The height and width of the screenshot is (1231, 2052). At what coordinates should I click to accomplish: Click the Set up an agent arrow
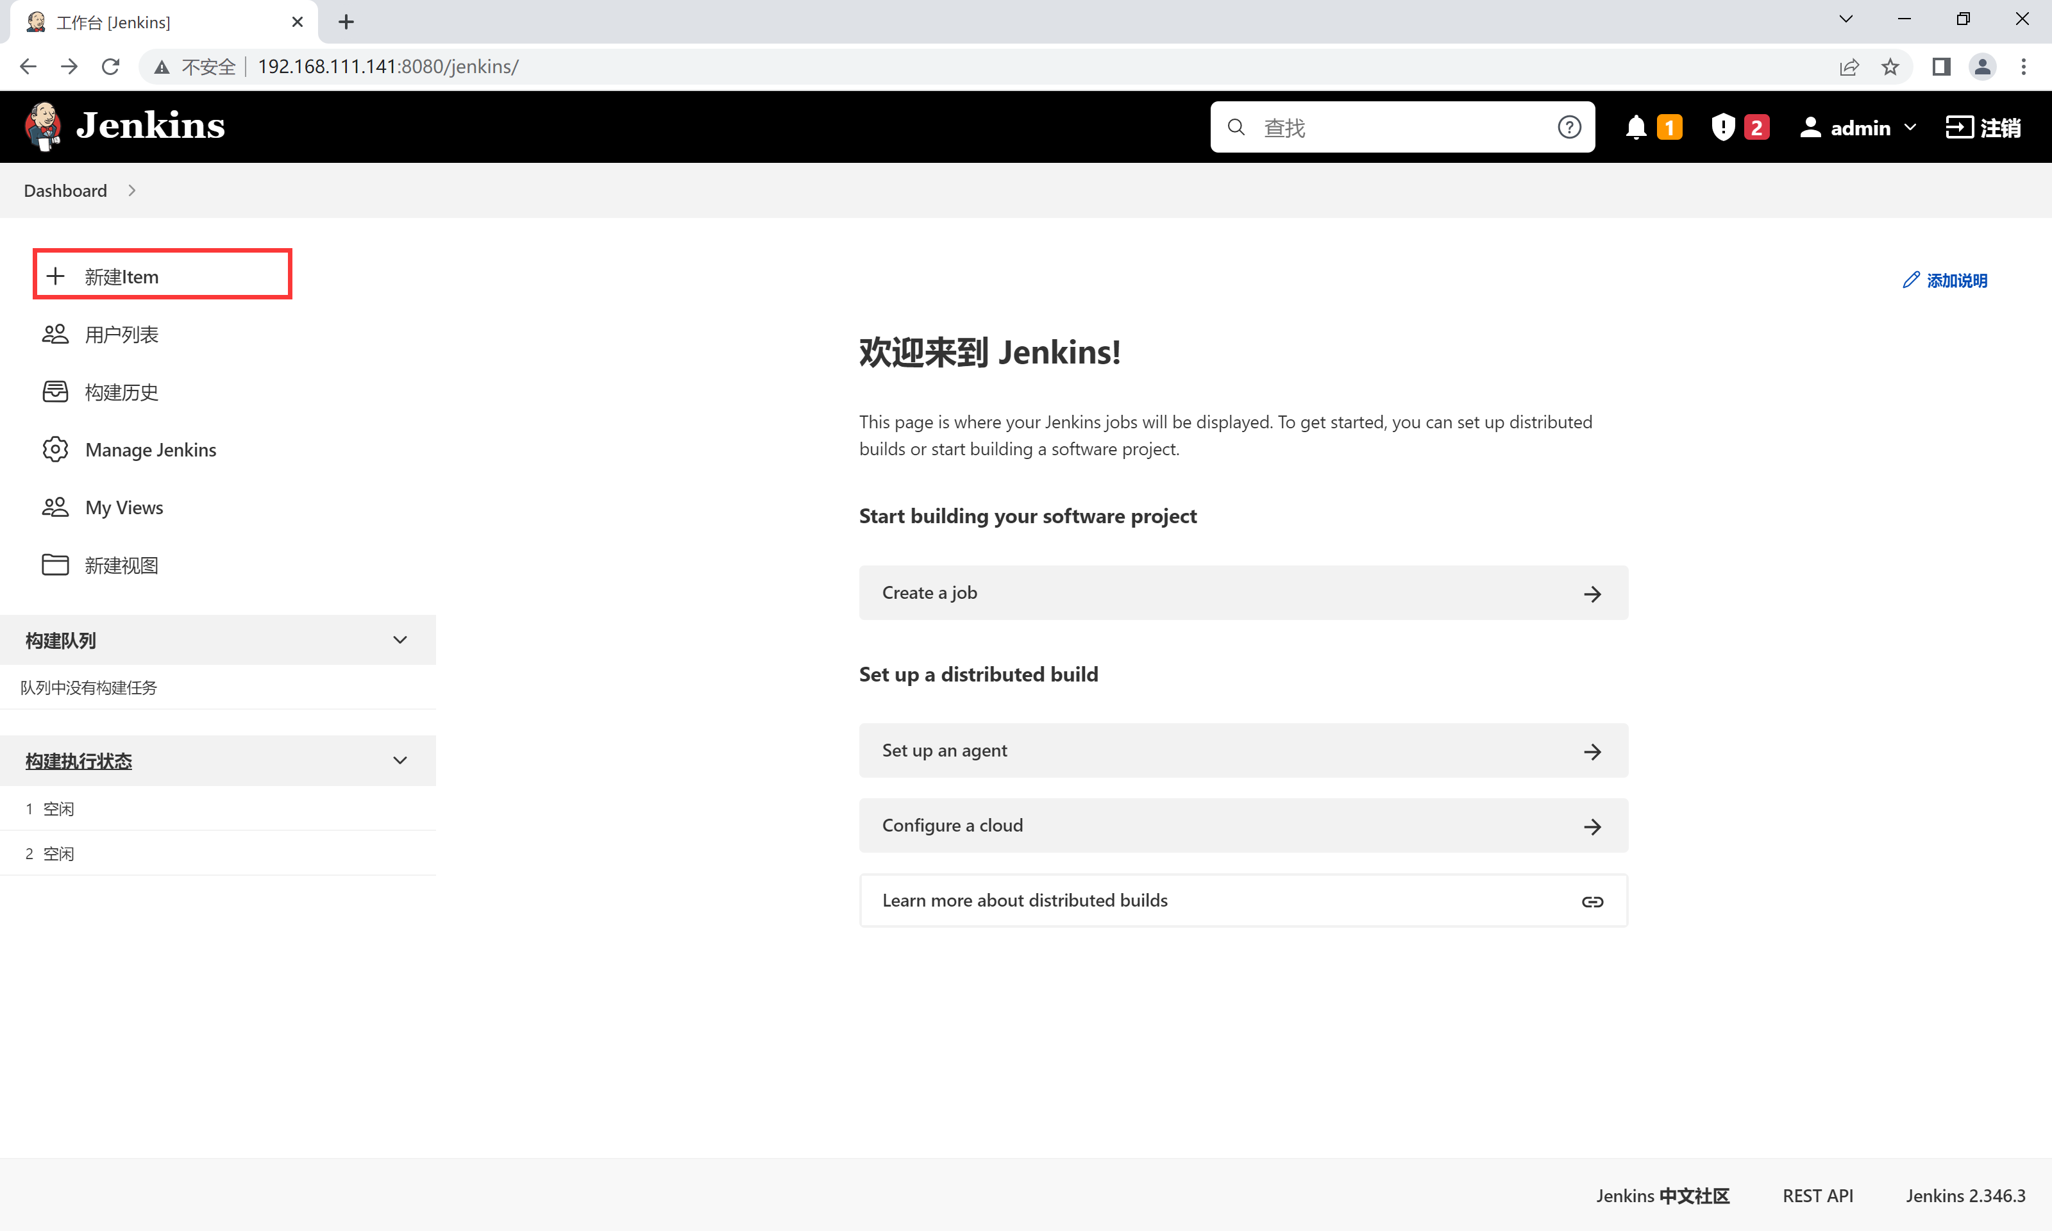click(x=1592, y=751)
